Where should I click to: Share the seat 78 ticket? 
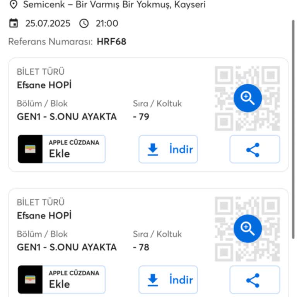tap(254, 280)
